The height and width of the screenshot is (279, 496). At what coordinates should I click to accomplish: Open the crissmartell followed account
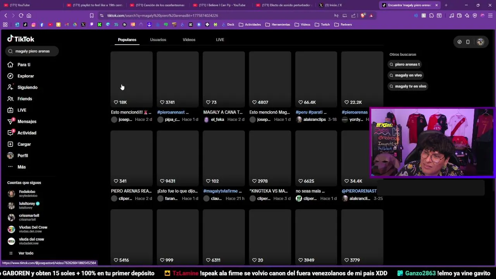(x=24, y=217)
